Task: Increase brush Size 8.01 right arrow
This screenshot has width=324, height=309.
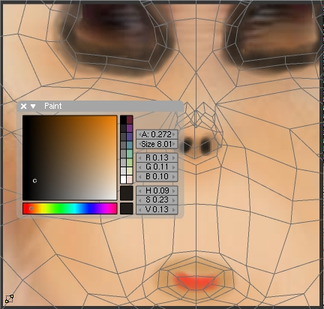Action: [x=174, y=144]
